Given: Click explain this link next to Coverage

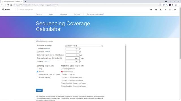Looking at the screenshot, I should point(47,48).
